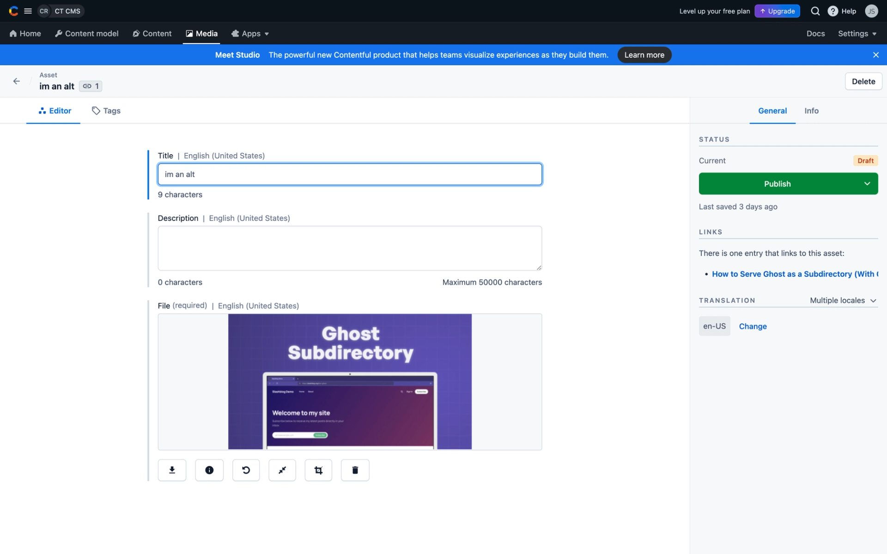Dismiss the Meet Studio banner
The width and height of the screenshot is (887, 554).
(x=875, y=55)
